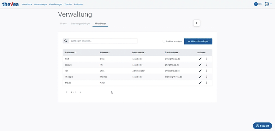Open more actions for Haft row
The width and height of the screenshot is (275, 131).
(x=207, y=59)
